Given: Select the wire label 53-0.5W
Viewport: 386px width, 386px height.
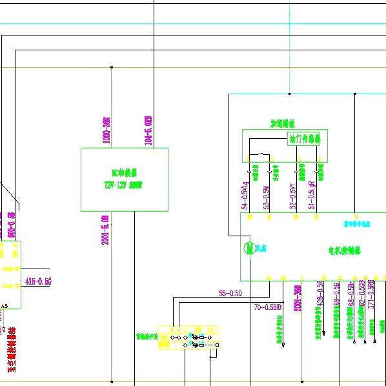Looking at the screenshot, I should pyautogui.click(x=267, y=198).
